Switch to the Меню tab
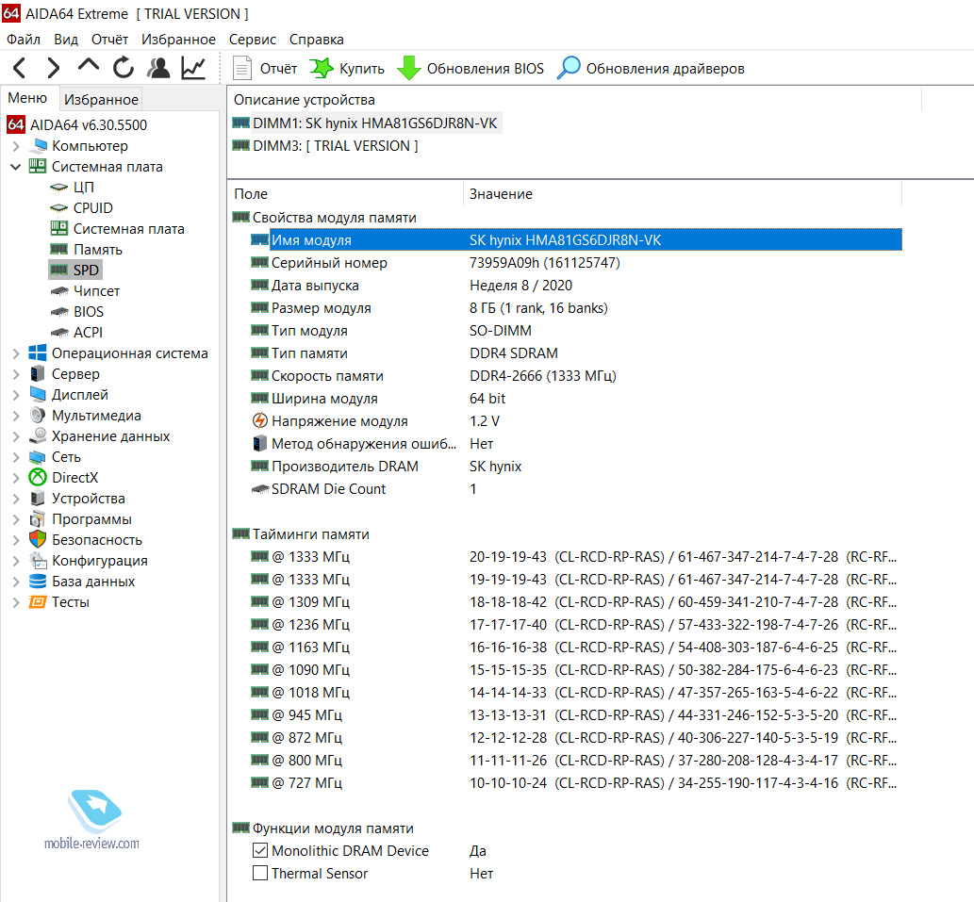Viewport: 974px width, 902px height. pyautogui.click(x=27, y=98)
